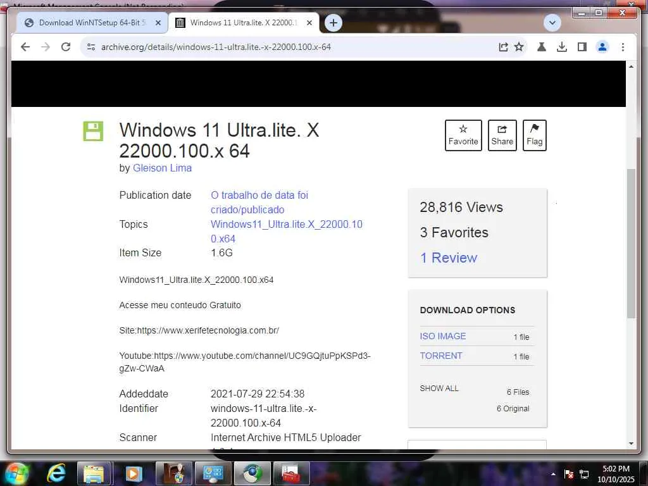Viewport: 648px width, 486px height.
Task: Click the 28,816 Views text
Action: pos(461,207)
